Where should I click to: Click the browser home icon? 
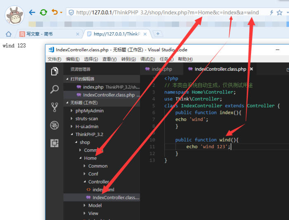pos(9,34)
